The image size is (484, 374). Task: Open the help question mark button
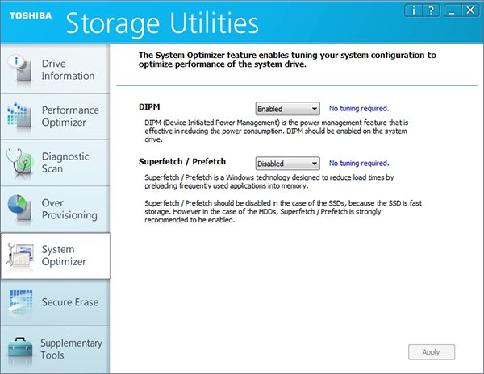point(431,10)
